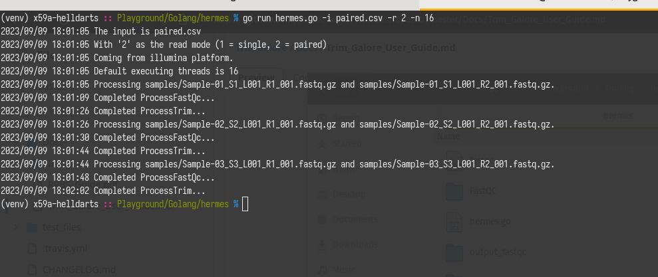The image size is (658, 277).
Task: Click the .travis.yml file icon
Action: coord(31,248)
